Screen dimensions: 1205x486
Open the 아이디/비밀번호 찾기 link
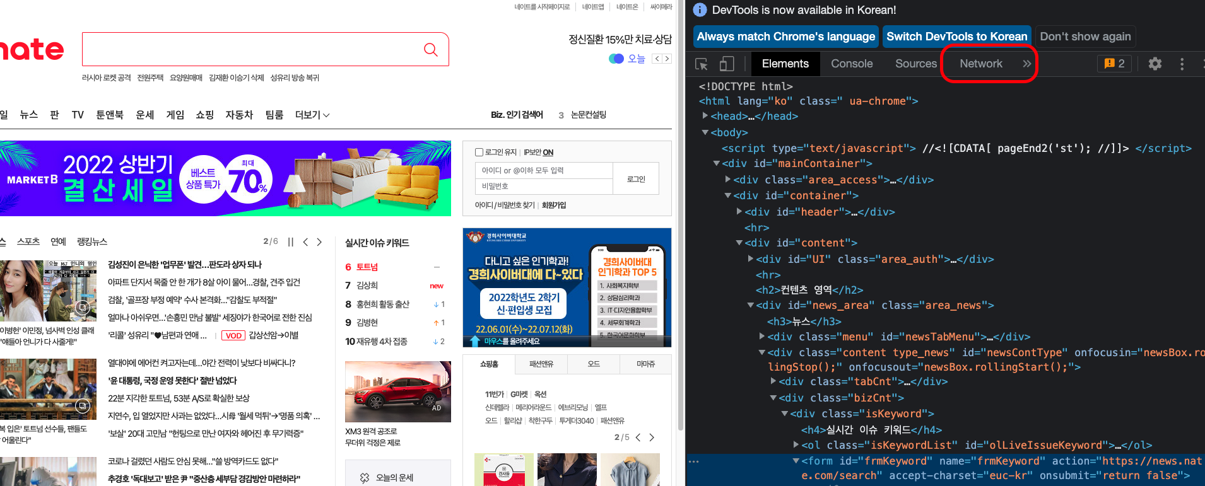(x=505, y=205)
